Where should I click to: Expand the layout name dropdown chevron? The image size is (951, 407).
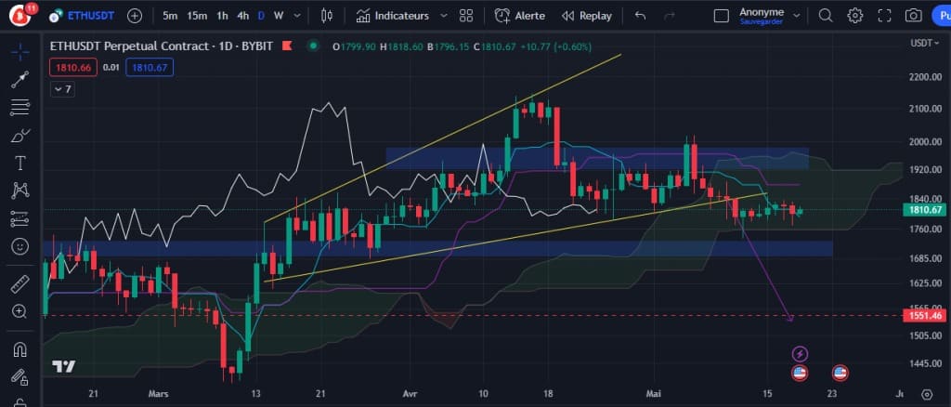pyautogui.click(x=796, y=16)
